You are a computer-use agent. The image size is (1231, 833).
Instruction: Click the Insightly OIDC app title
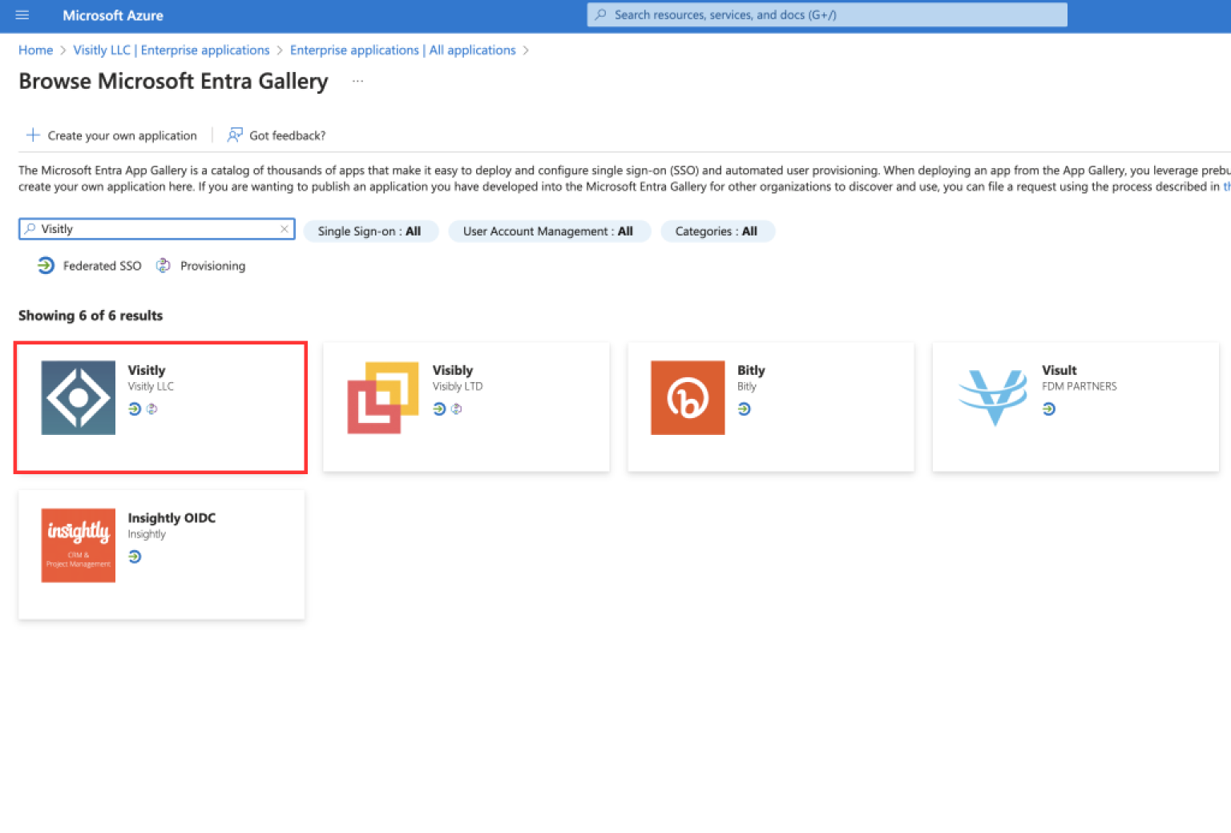pyautogui.click(x=172, y=518)
